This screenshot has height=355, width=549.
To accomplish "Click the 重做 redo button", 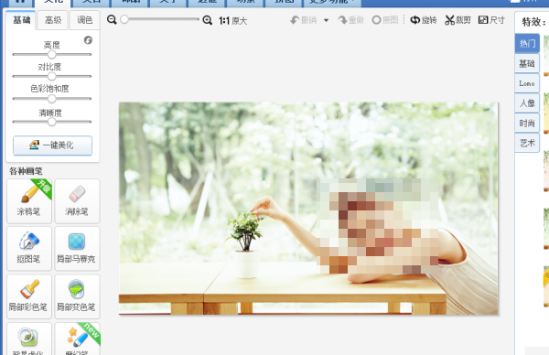I will tap(350, 20).
